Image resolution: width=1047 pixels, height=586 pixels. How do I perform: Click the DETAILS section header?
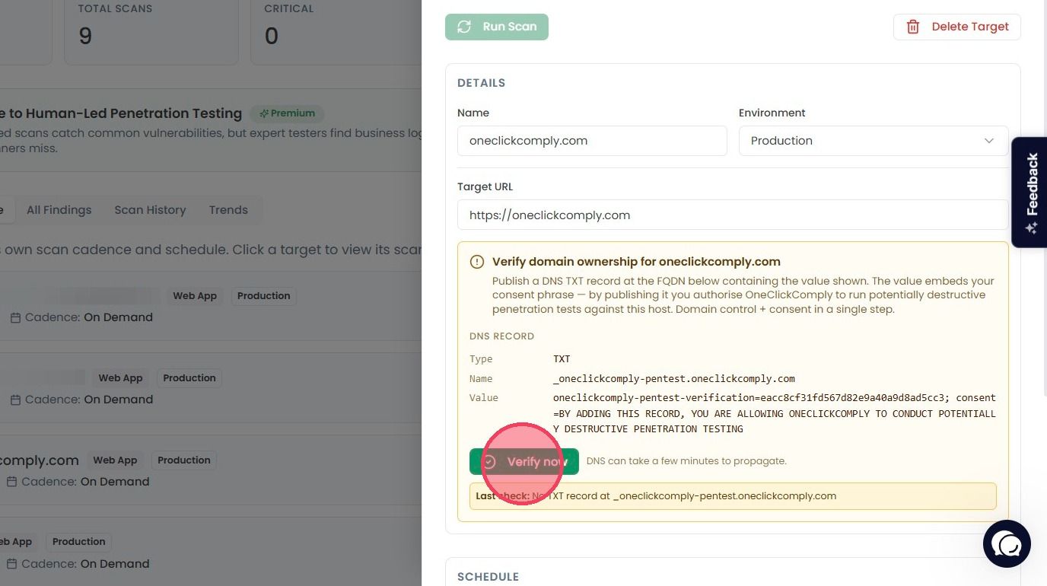pos(481,83)
